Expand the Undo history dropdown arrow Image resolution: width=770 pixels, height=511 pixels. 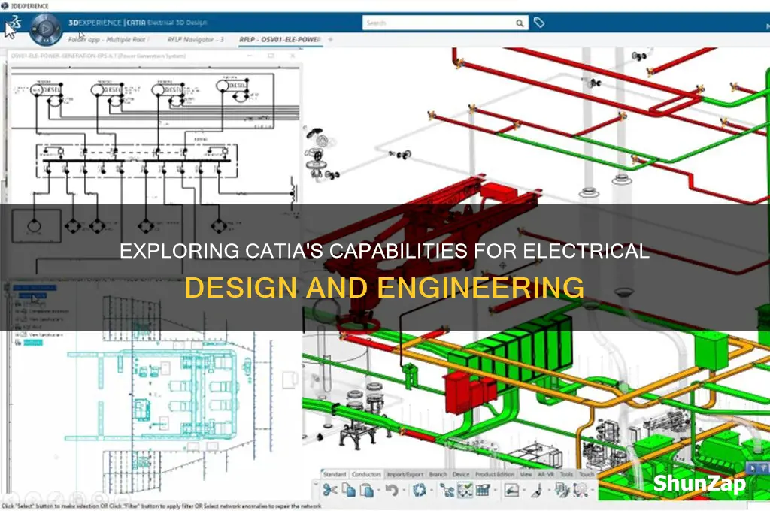pos(404,490)
